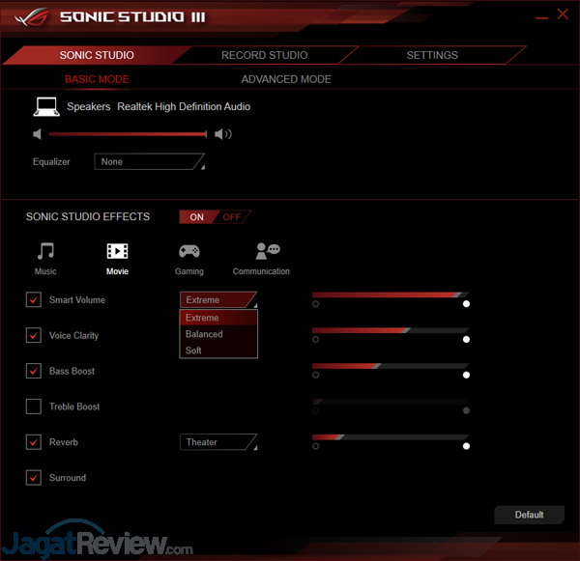Screen dimensions: 580x561
Task: Uncheck the Surround checkbox
Action: [34, 478]
